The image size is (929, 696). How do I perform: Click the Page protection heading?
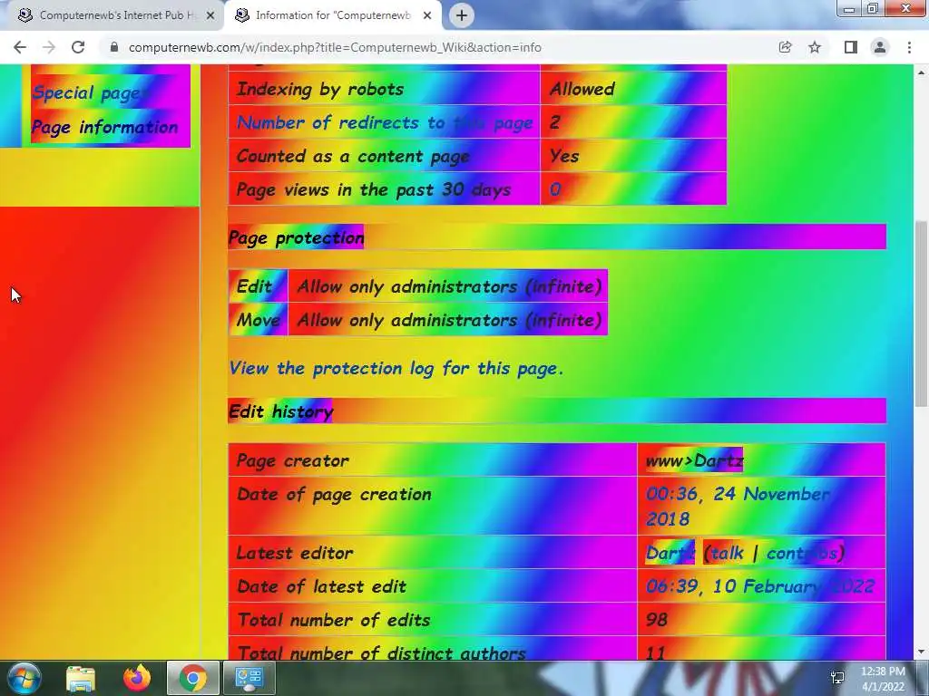pyautogui.click(x=297, y=237)
